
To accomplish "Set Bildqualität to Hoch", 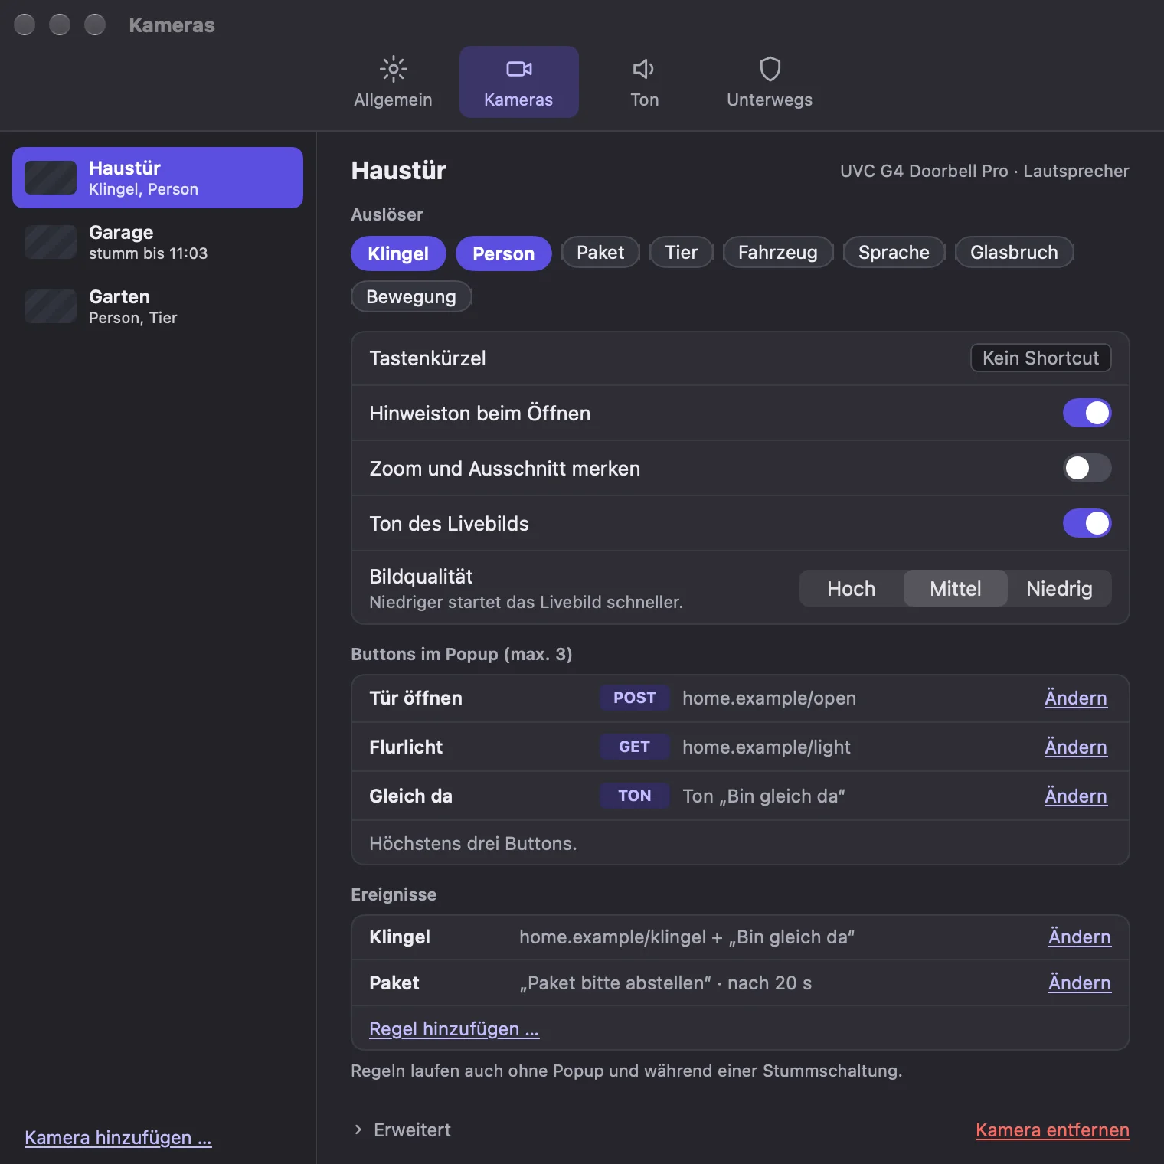I will click(x=852, y=588).
